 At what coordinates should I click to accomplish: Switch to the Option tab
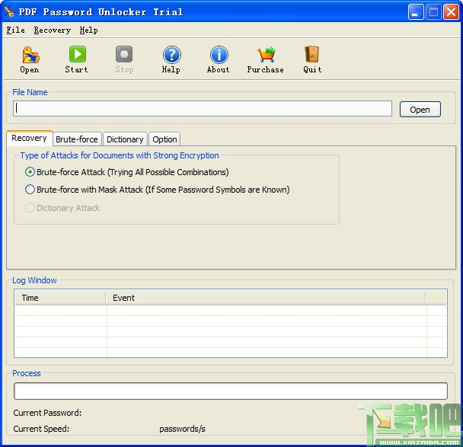(164, 139)
